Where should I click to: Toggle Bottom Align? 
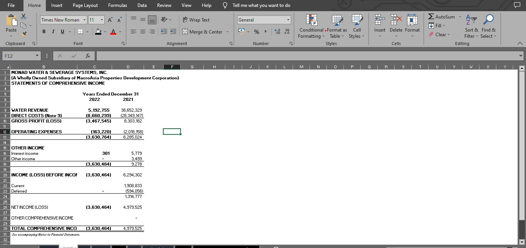(152, 20)
